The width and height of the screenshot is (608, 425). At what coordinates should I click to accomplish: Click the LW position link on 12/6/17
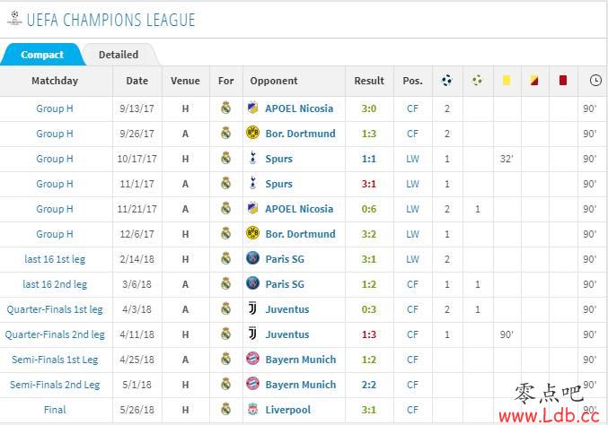point(412,234)
